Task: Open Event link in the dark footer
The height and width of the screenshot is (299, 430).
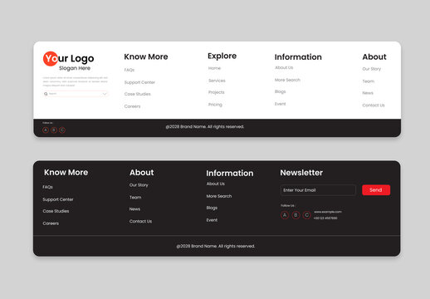Action: (212, 220)
